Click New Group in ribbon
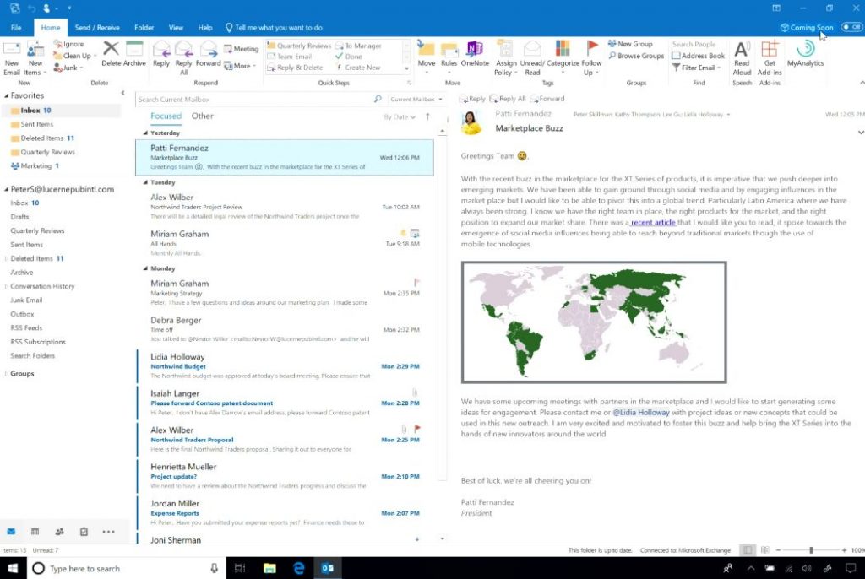865x579 pixels. point(630,44)
